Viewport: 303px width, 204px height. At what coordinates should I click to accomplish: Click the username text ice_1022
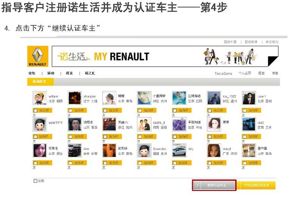tap(230, 96)
